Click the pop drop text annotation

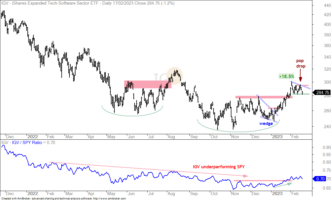pos(301,63)
